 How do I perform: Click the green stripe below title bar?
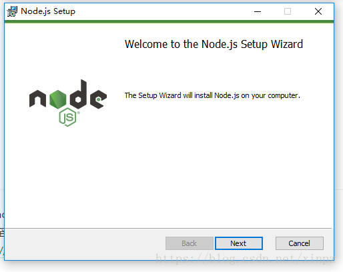coord(169,21)
